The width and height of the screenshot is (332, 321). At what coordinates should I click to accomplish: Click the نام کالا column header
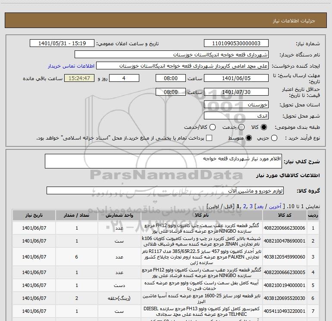(x=202, y=215)
